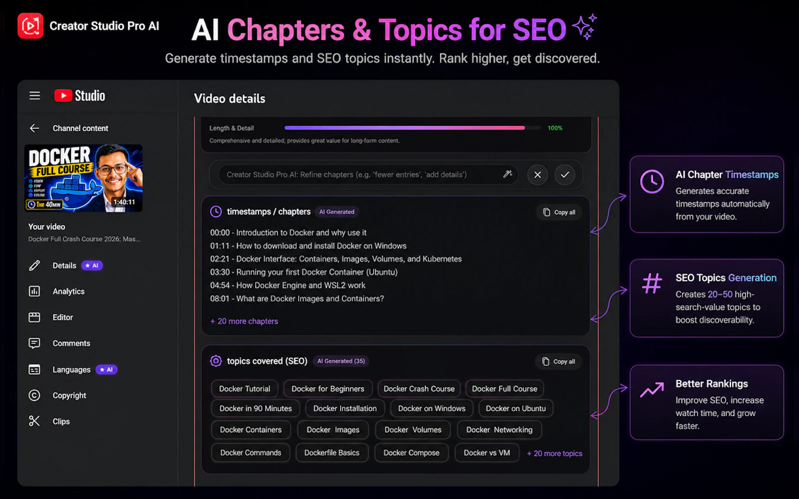Expand + 20 more chapters
The width and height of the screenshot is (799, 499).
(244, 321)
